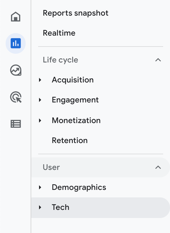
Task: Open Reports snapshot
Action: 76,13
